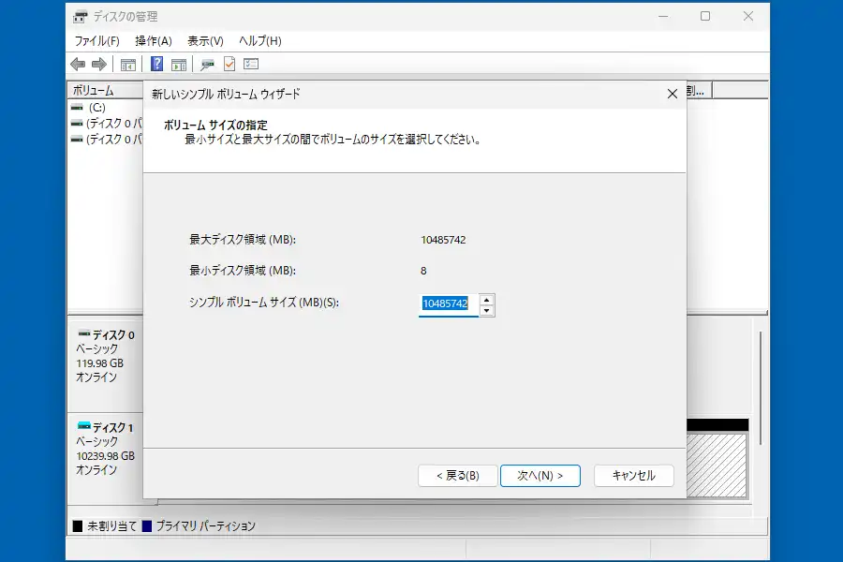
Task: Open the 操作(A) menu
Action: [x=154, y=41]
